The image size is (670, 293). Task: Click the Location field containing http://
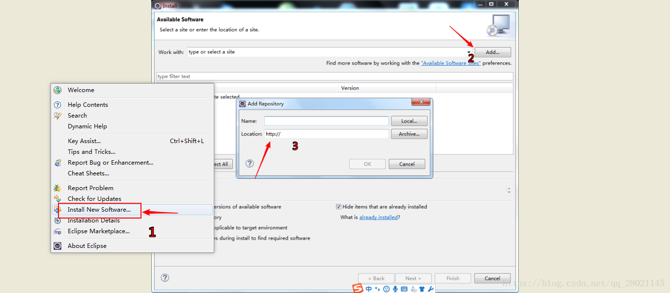[326, 134]
